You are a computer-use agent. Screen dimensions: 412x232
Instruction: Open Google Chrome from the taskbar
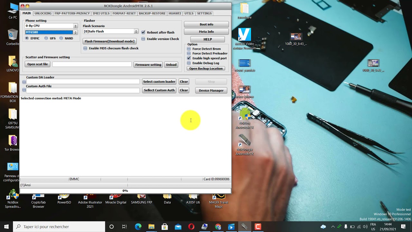(218, 227)
